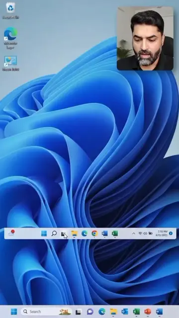This screenshot has width=179, height=318.
Task: Open File Explorer in the floating taskbar
Action: pos(74,234)
